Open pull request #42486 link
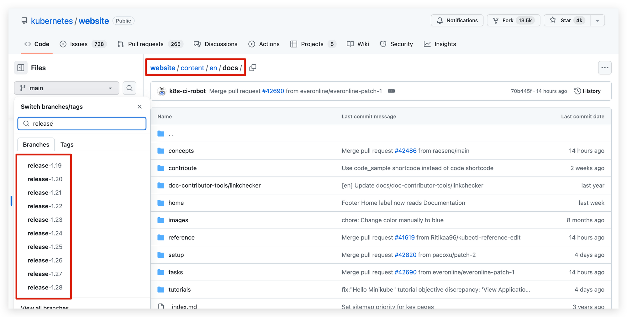 405,151
